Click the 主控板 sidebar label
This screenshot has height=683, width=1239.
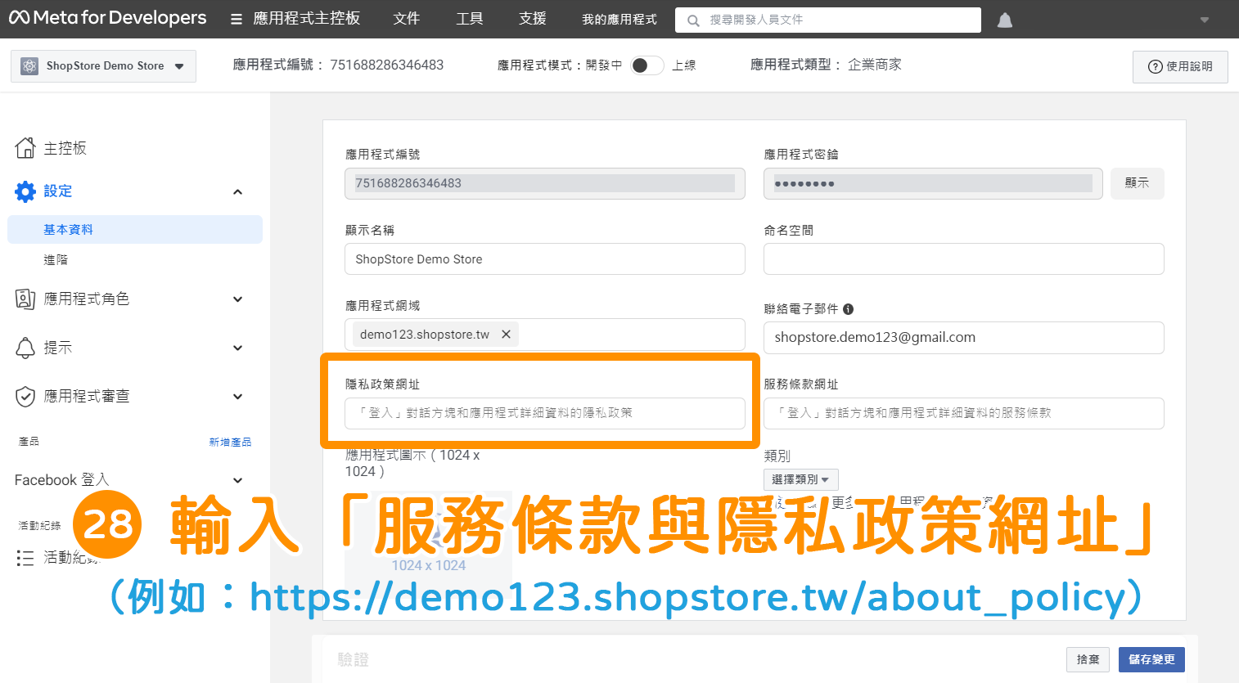65,148
